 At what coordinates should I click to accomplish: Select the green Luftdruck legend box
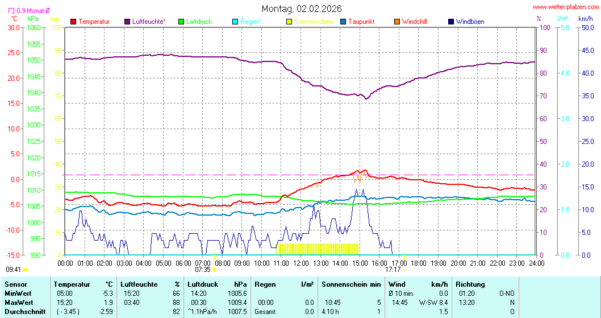click(182, 22)
